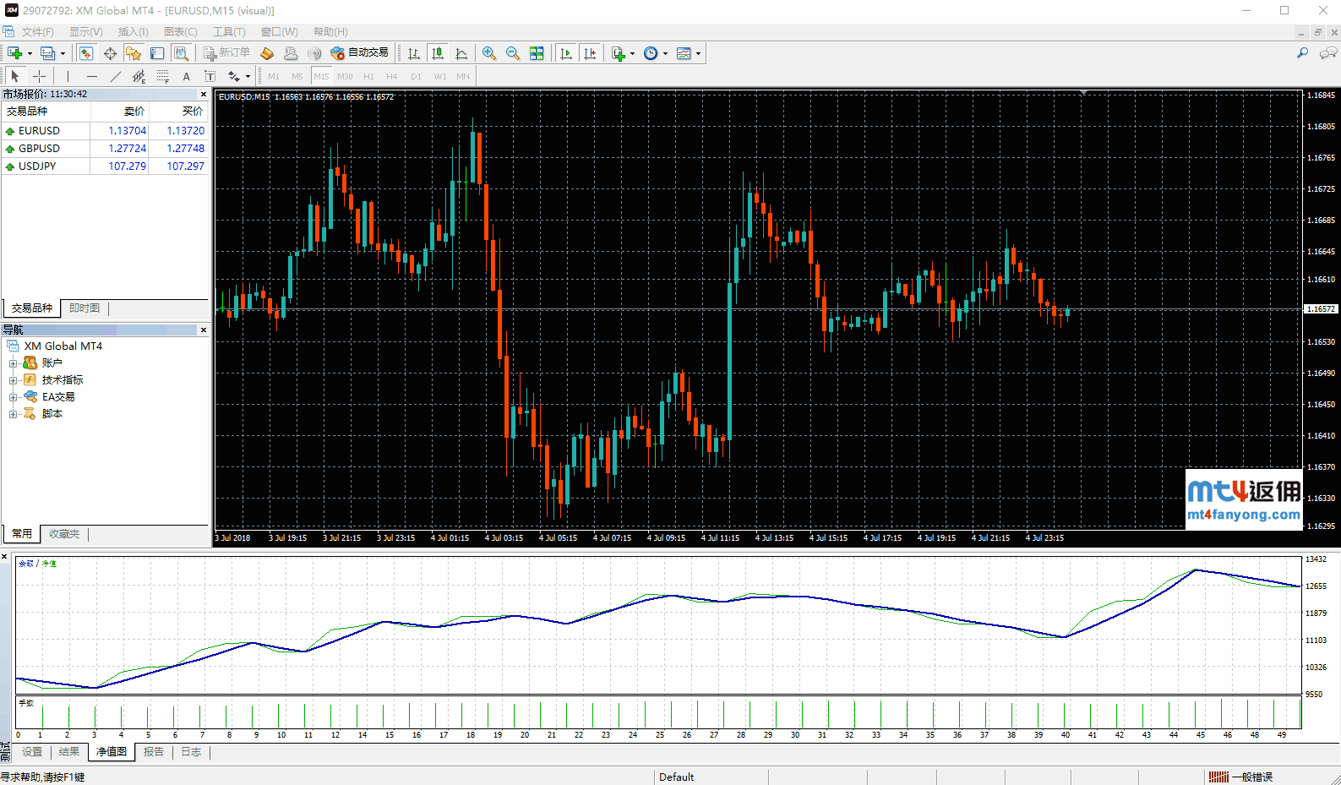This screenshot has height=785, width=1341.
Task: Toggle chart shift button
Action: [590, 53]
